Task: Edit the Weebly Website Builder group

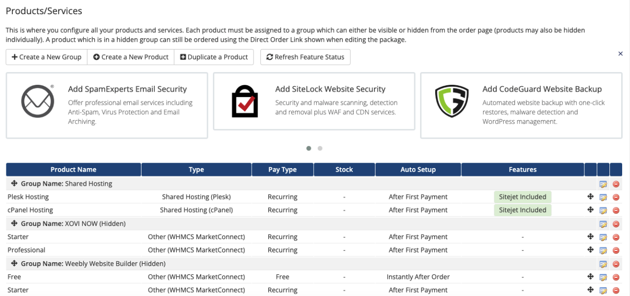Action: pyautogui.click(x=604, y=263)
